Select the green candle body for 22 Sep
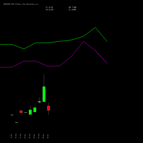The width and height of the screenshot is (143, 143). coord(30,112)
